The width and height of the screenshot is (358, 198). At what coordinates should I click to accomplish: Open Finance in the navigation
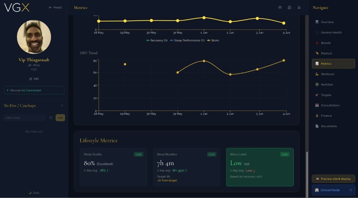pos(333,116)
